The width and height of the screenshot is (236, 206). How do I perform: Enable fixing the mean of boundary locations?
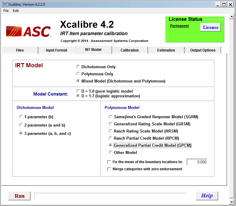(109, 162)
